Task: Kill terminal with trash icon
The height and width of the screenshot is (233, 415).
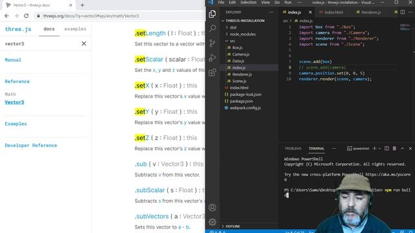Action: click(x=394, y=148)
